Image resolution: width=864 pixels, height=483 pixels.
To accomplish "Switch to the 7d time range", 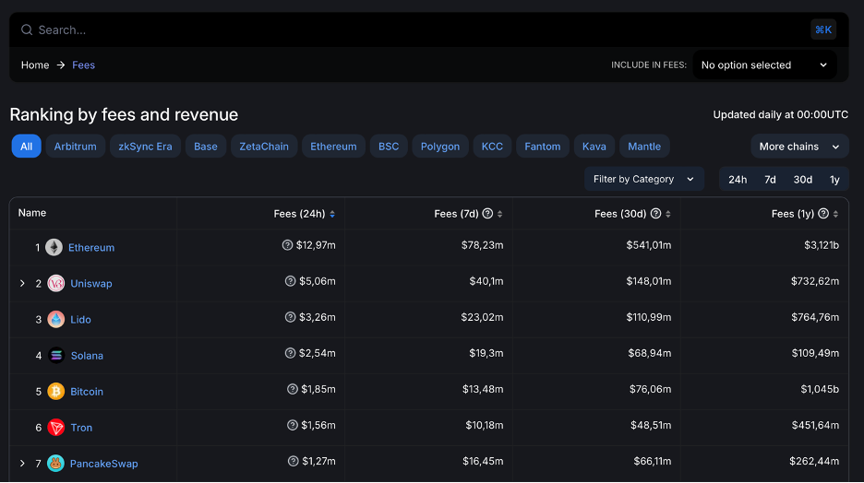I will coord(770,180).
